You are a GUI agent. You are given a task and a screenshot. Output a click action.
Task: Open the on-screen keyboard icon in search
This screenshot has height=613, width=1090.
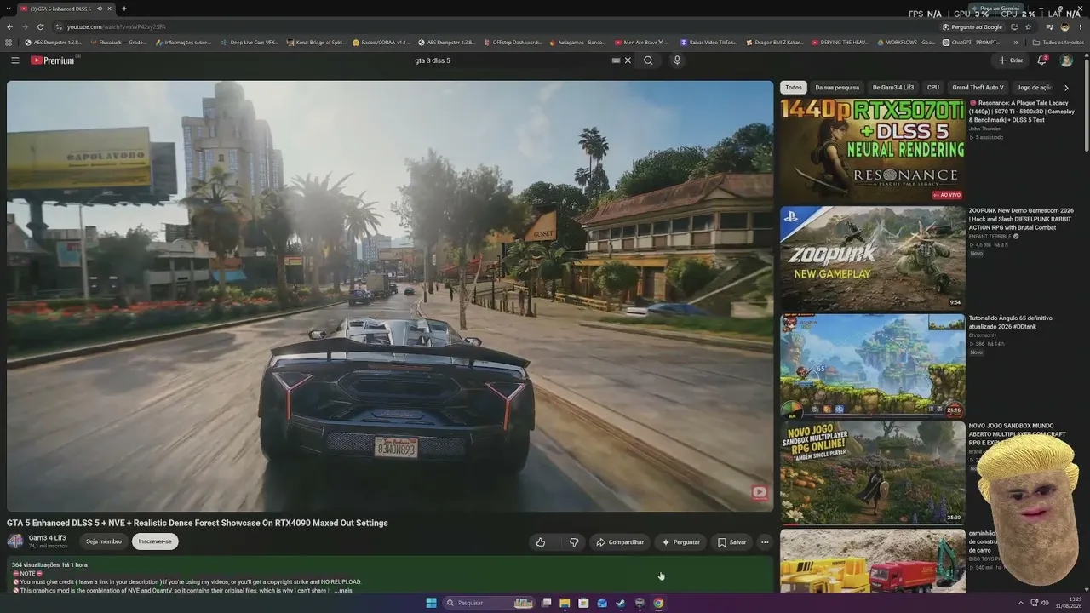tap(616, 60)
